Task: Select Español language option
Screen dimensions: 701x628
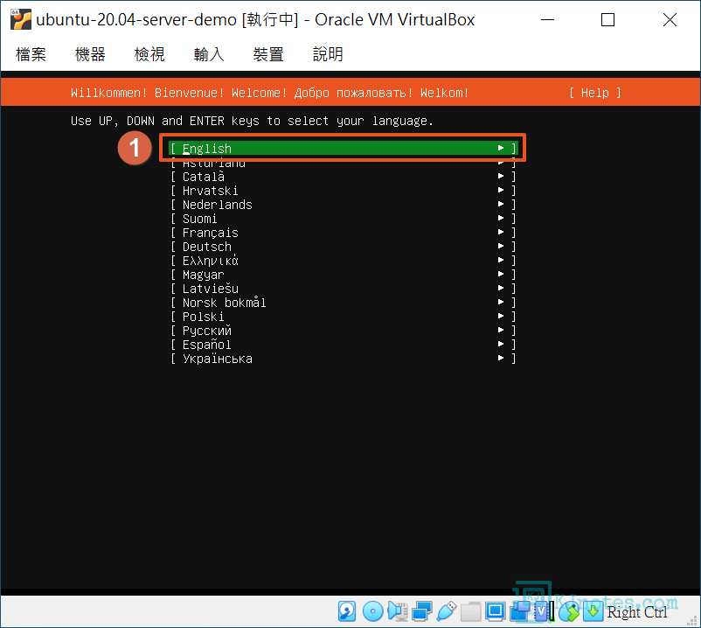Action: pyautogui.click(x=343, y=345)
